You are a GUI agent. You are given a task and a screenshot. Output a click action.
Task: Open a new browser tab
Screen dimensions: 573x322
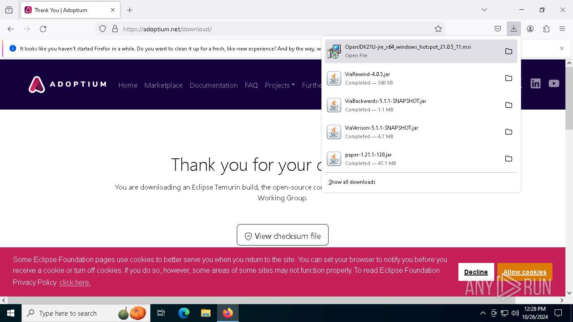[130, 10]
